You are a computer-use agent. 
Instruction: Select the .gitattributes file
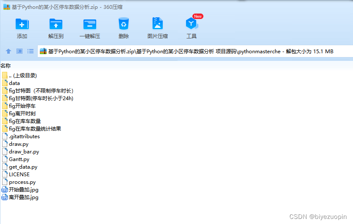click(x=21, y=137)
